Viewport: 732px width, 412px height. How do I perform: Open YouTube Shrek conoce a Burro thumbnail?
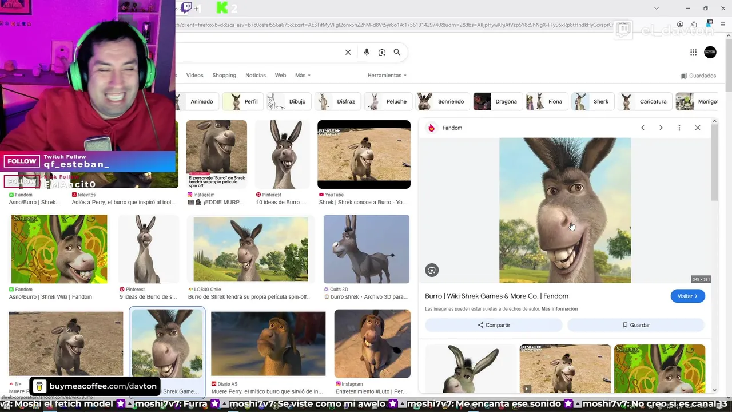[x=364, y=154]
